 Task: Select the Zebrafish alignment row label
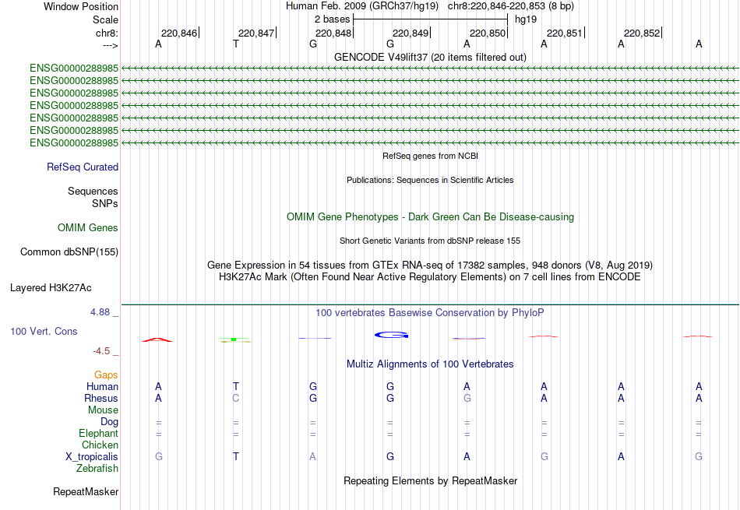click(97, 469)
